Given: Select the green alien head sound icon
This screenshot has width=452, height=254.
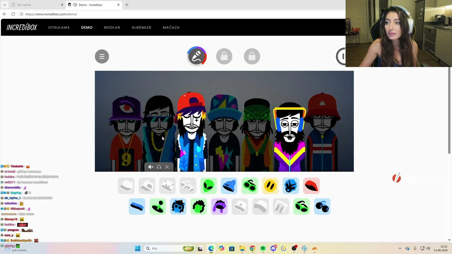Looking at the screenshot, I should [208, 186].
